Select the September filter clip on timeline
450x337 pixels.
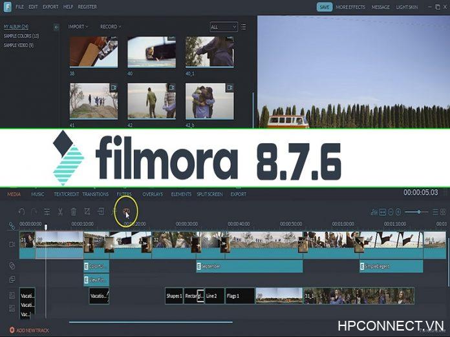[x=250, y=266]
